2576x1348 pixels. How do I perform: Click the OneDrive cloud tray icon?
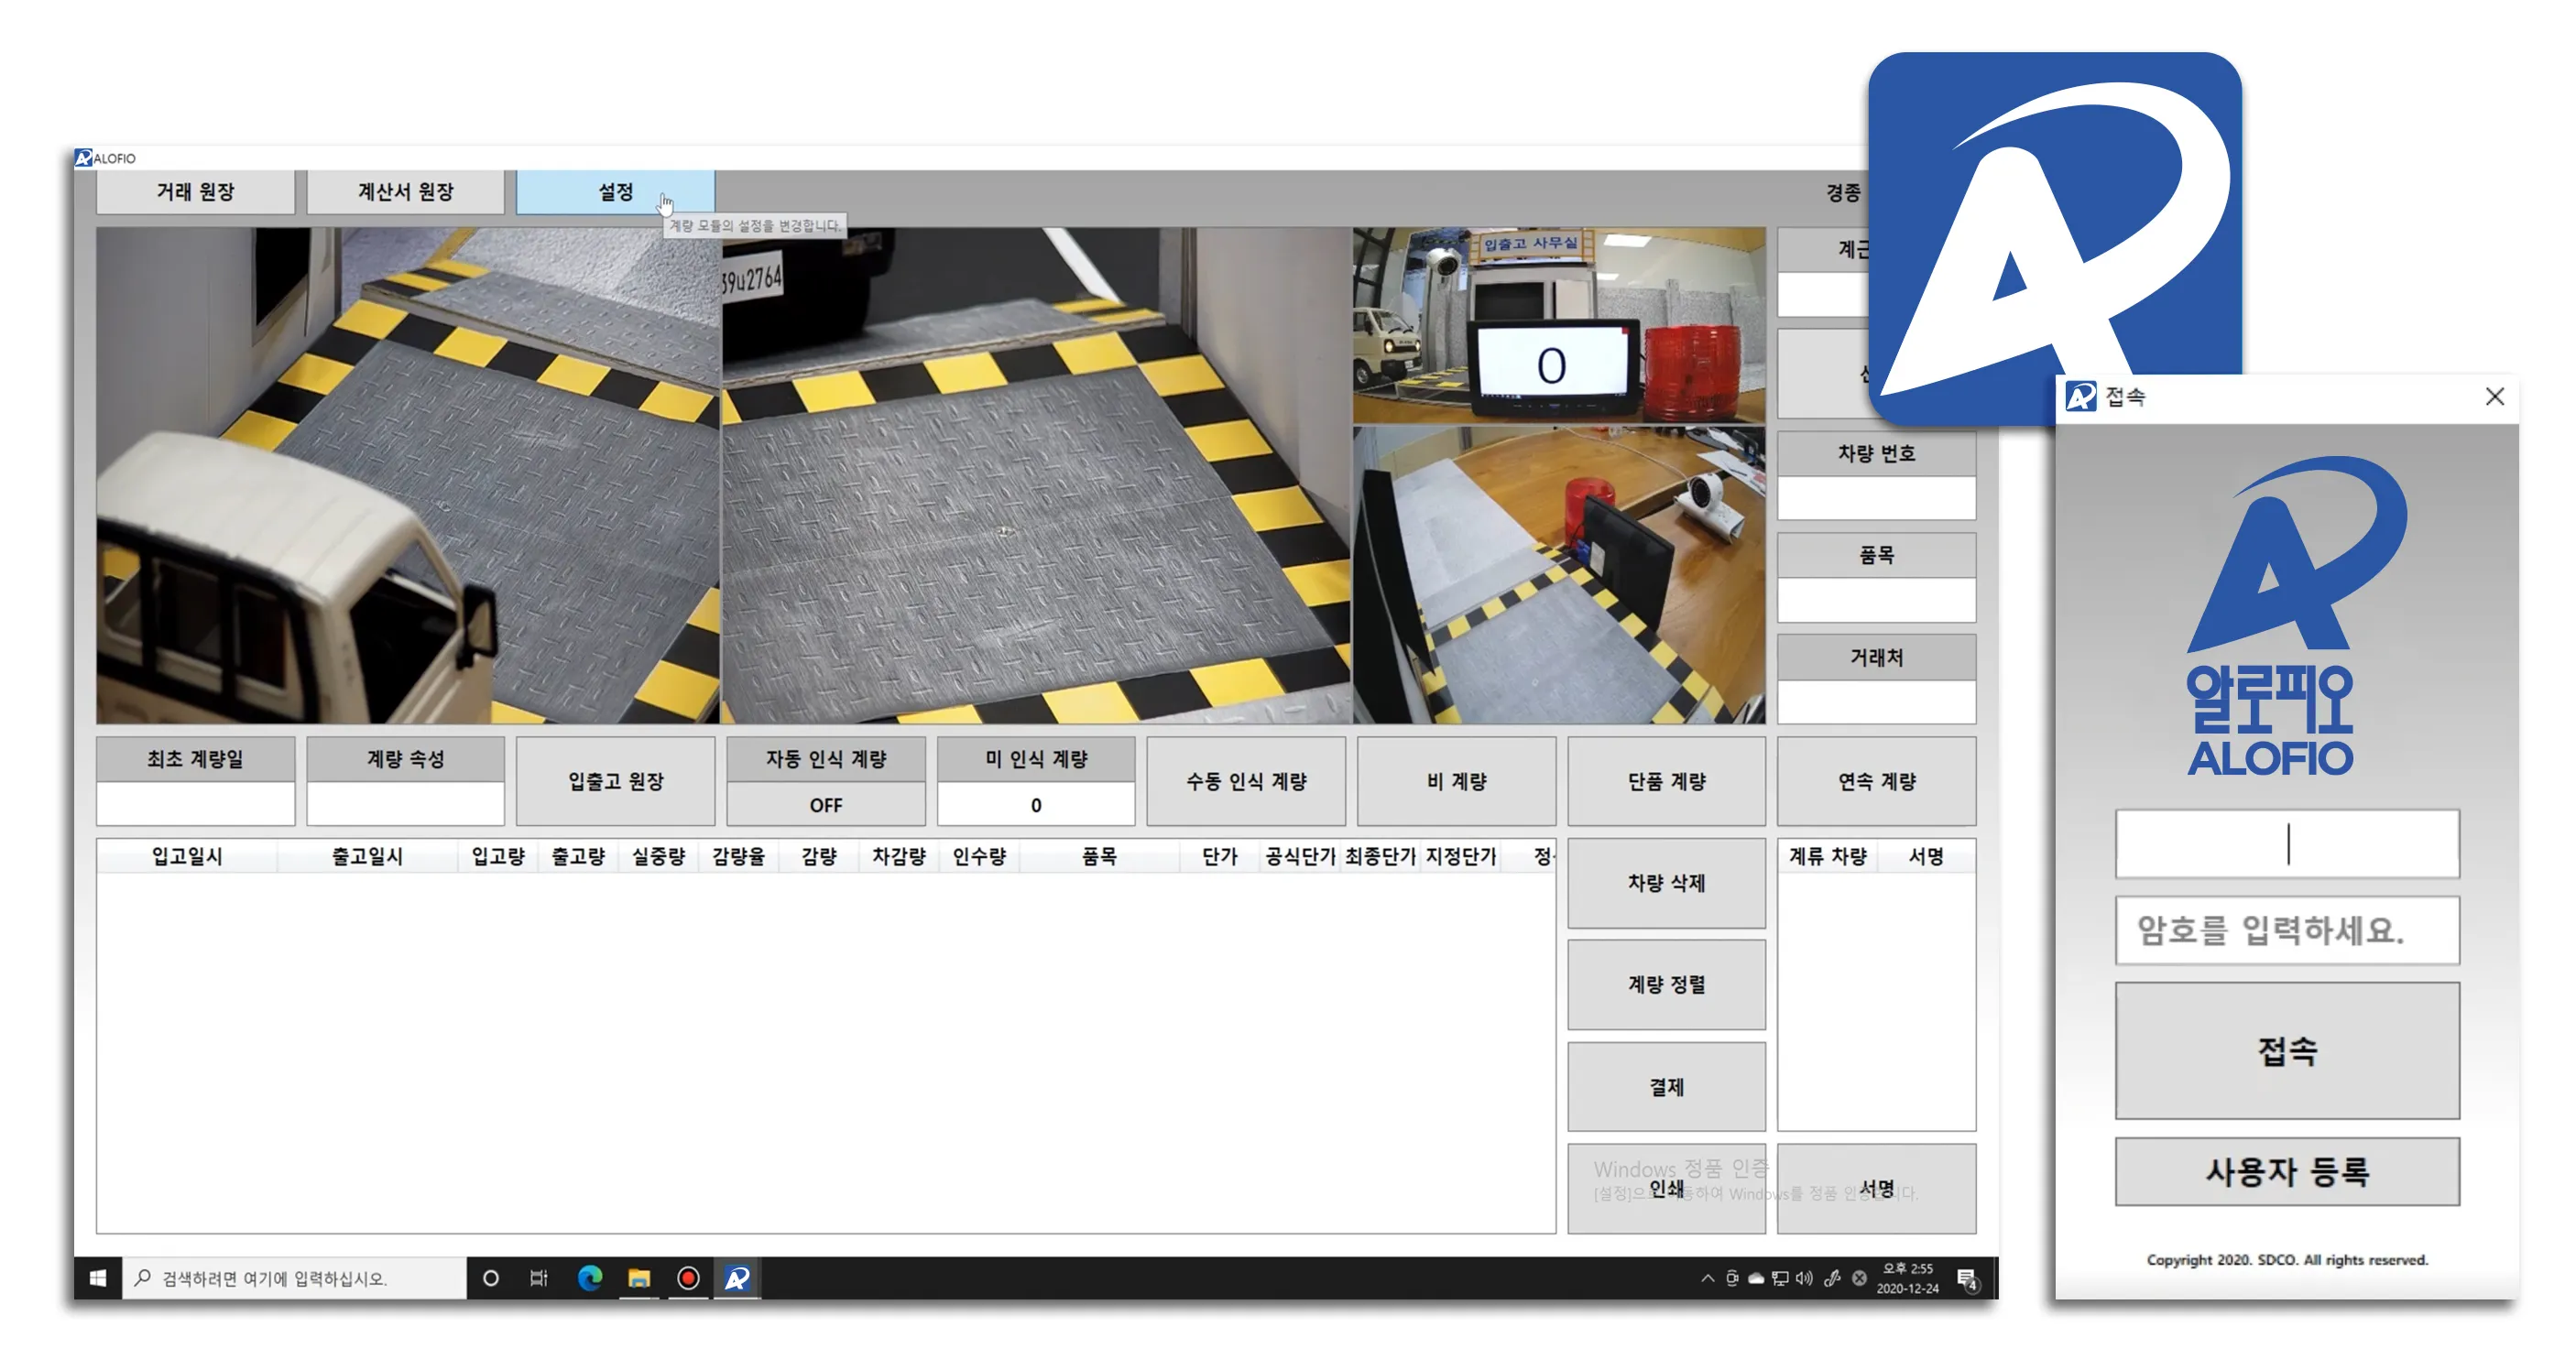pyautogui.click(x=1756, y=1278)
